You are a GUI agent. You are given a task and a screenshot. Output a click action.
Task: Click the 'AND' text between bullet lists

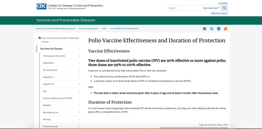[x=91, y=87]
